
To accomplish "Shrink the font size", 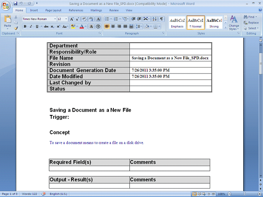I will [77, 19].
